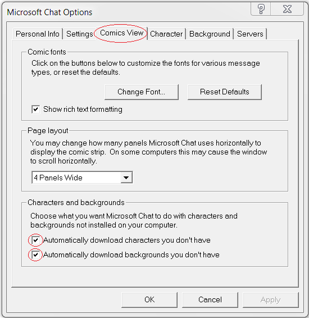The width and height of the screenshot is (309, 318).
Task: Click the question mark help icon
Action: click(x=261, y=9)
